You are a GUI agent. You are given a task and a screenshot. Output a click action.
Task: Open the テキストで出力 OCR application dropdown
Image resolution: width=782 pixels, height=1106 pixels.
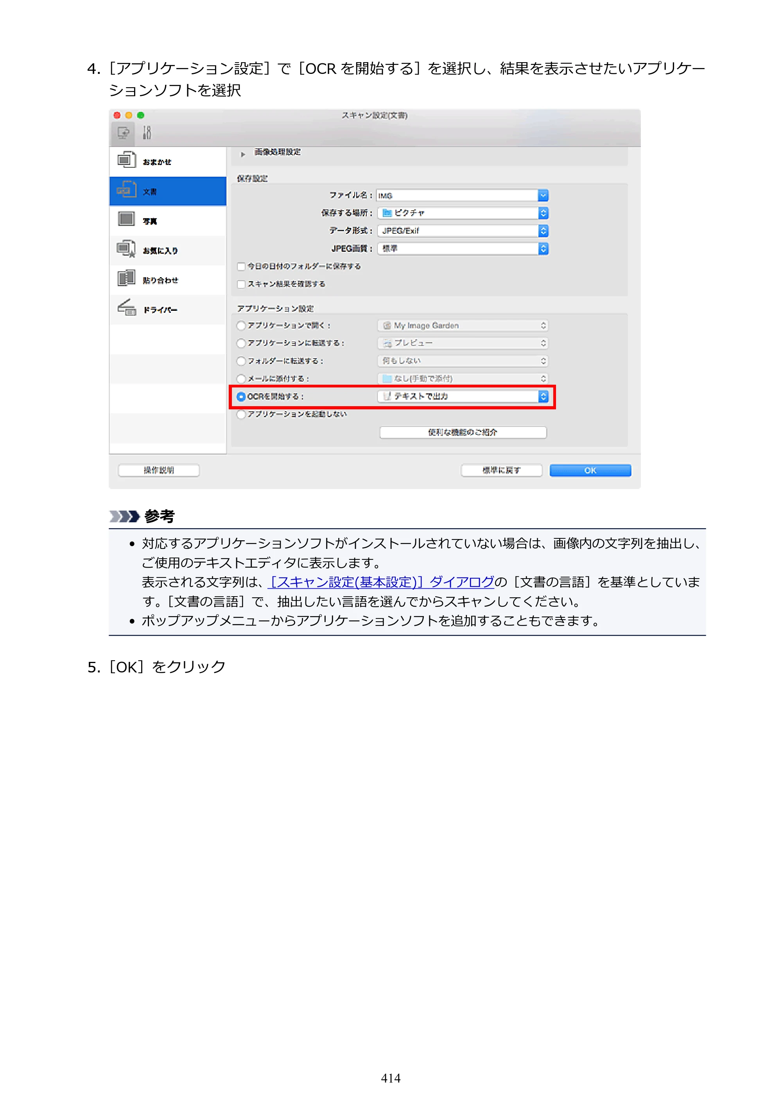pos(463,396)
